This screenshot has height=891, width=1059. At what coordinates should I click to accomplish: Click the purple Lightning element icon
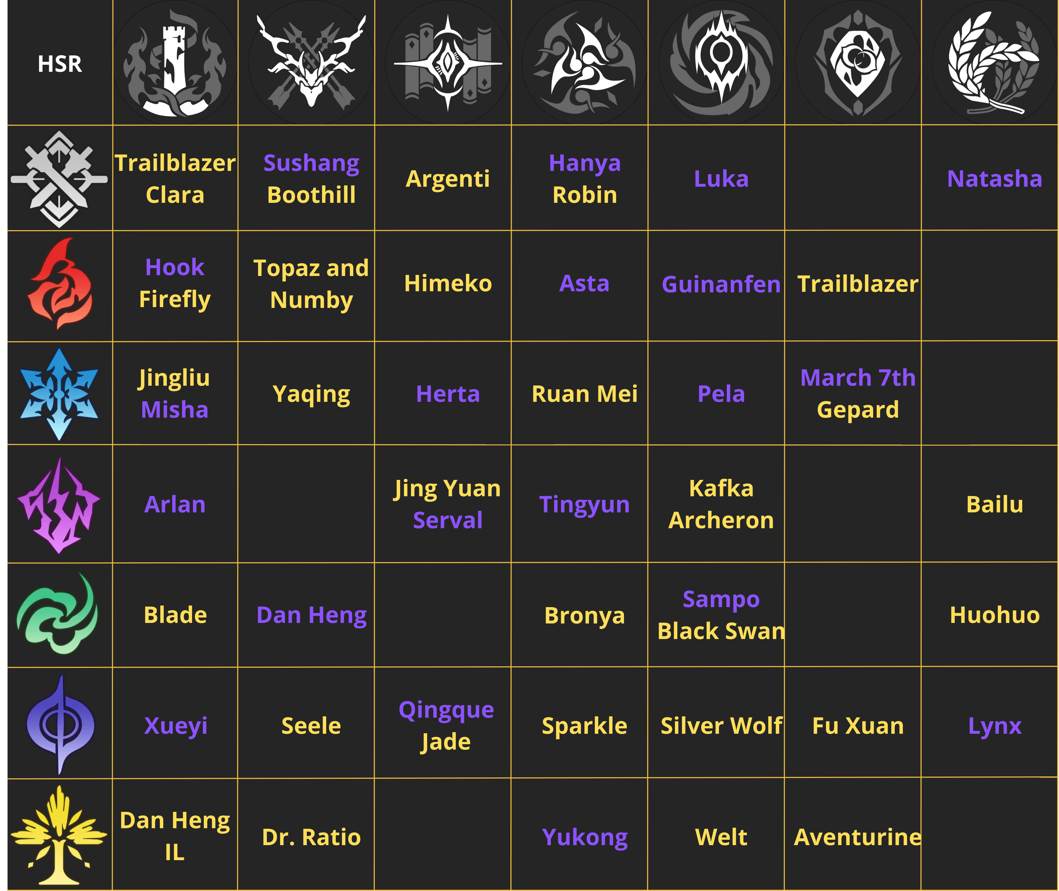60,505
